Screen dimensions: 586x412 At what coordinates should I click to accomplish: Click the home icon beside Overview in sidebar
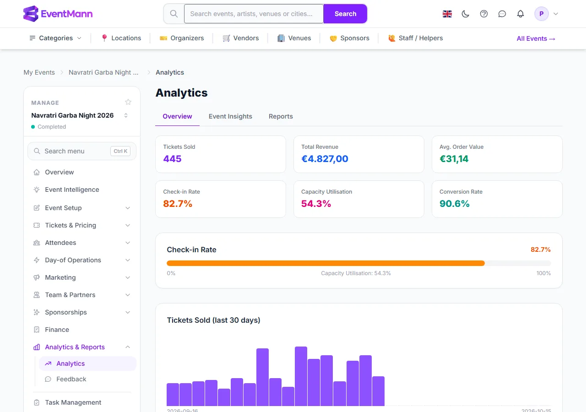click(37, 172)
